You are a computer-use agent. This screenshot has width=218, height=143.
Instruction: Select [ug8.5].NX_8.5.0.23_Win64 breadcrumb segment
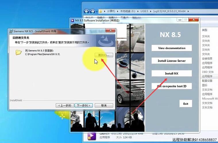(169, 11)
